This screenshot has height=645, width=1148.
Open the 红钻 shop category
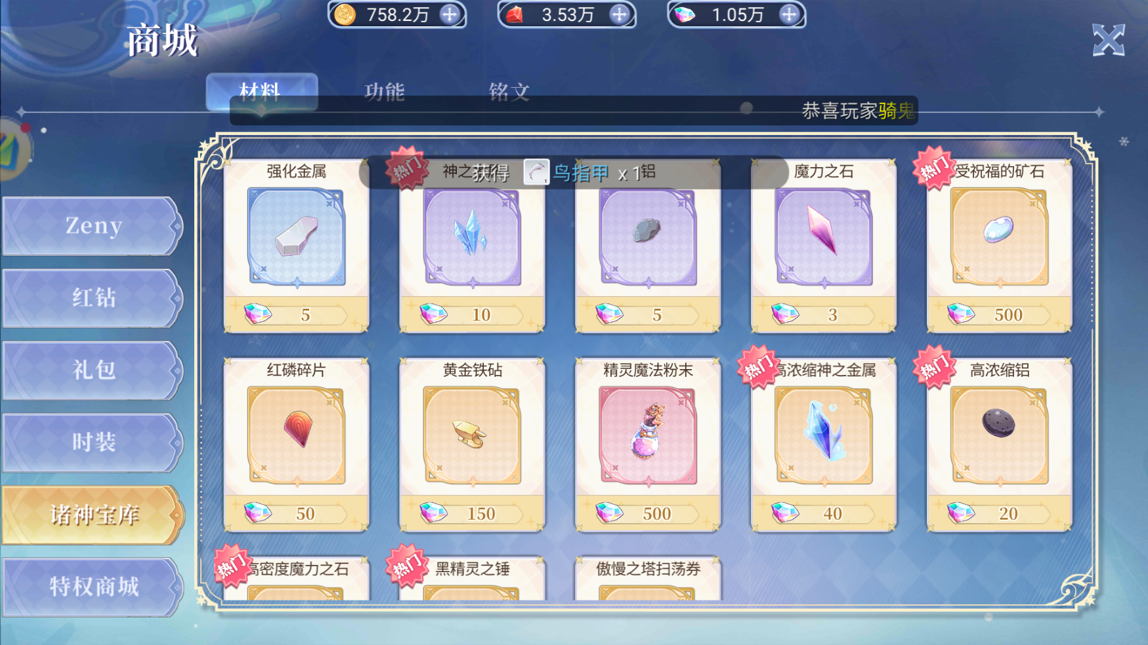pos(93,298)
